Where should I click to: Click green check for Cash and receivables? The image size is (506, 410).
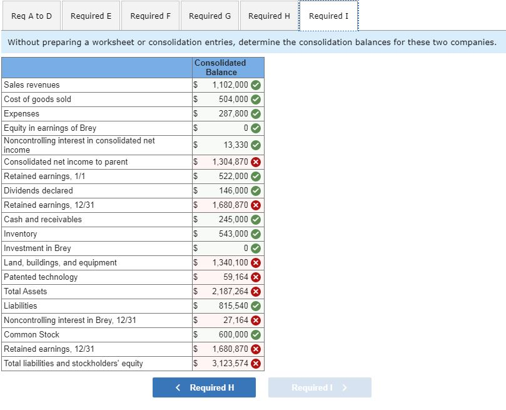(256, 220)
